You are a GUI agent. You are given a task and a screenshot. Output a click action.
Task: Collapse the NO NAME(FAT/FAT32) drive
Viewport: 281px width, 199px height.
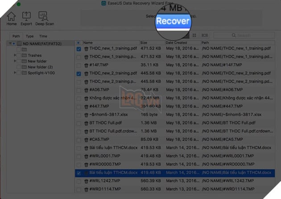10,43
